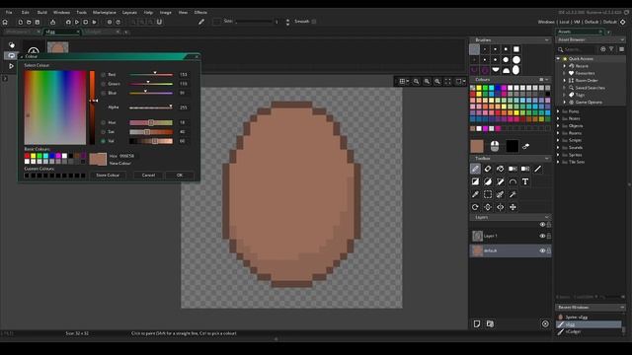Screen dimensions: 632x355
Task: Select the ellipse tool in Toolbox
Action: coord(488,181)
